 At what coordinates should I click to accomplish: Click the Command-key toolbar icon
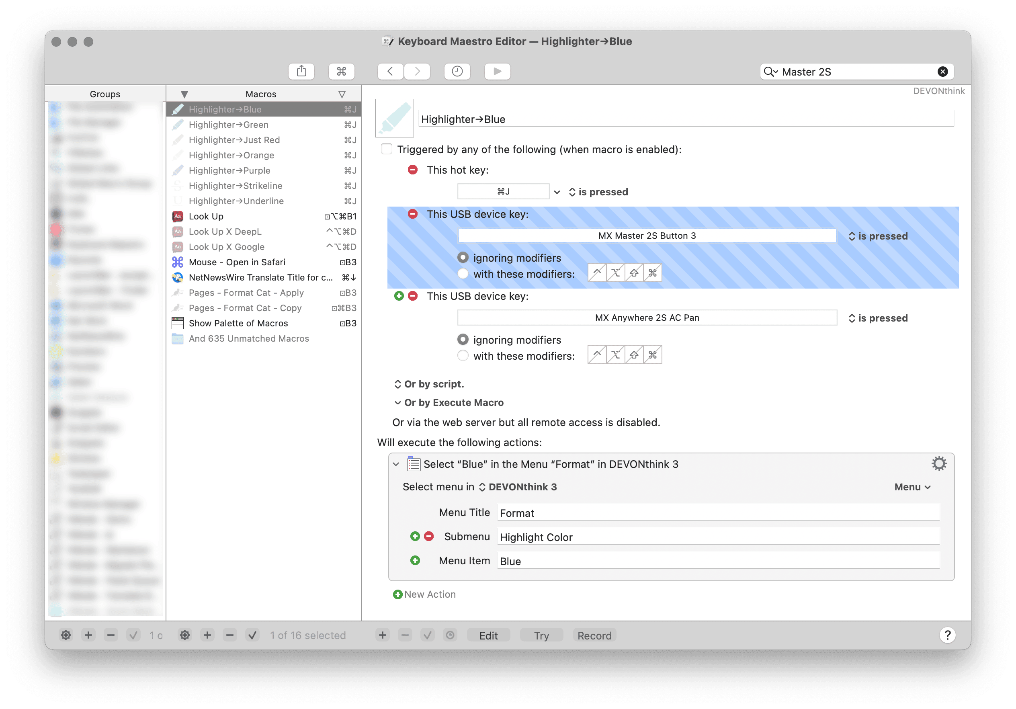tap(341, 71)
